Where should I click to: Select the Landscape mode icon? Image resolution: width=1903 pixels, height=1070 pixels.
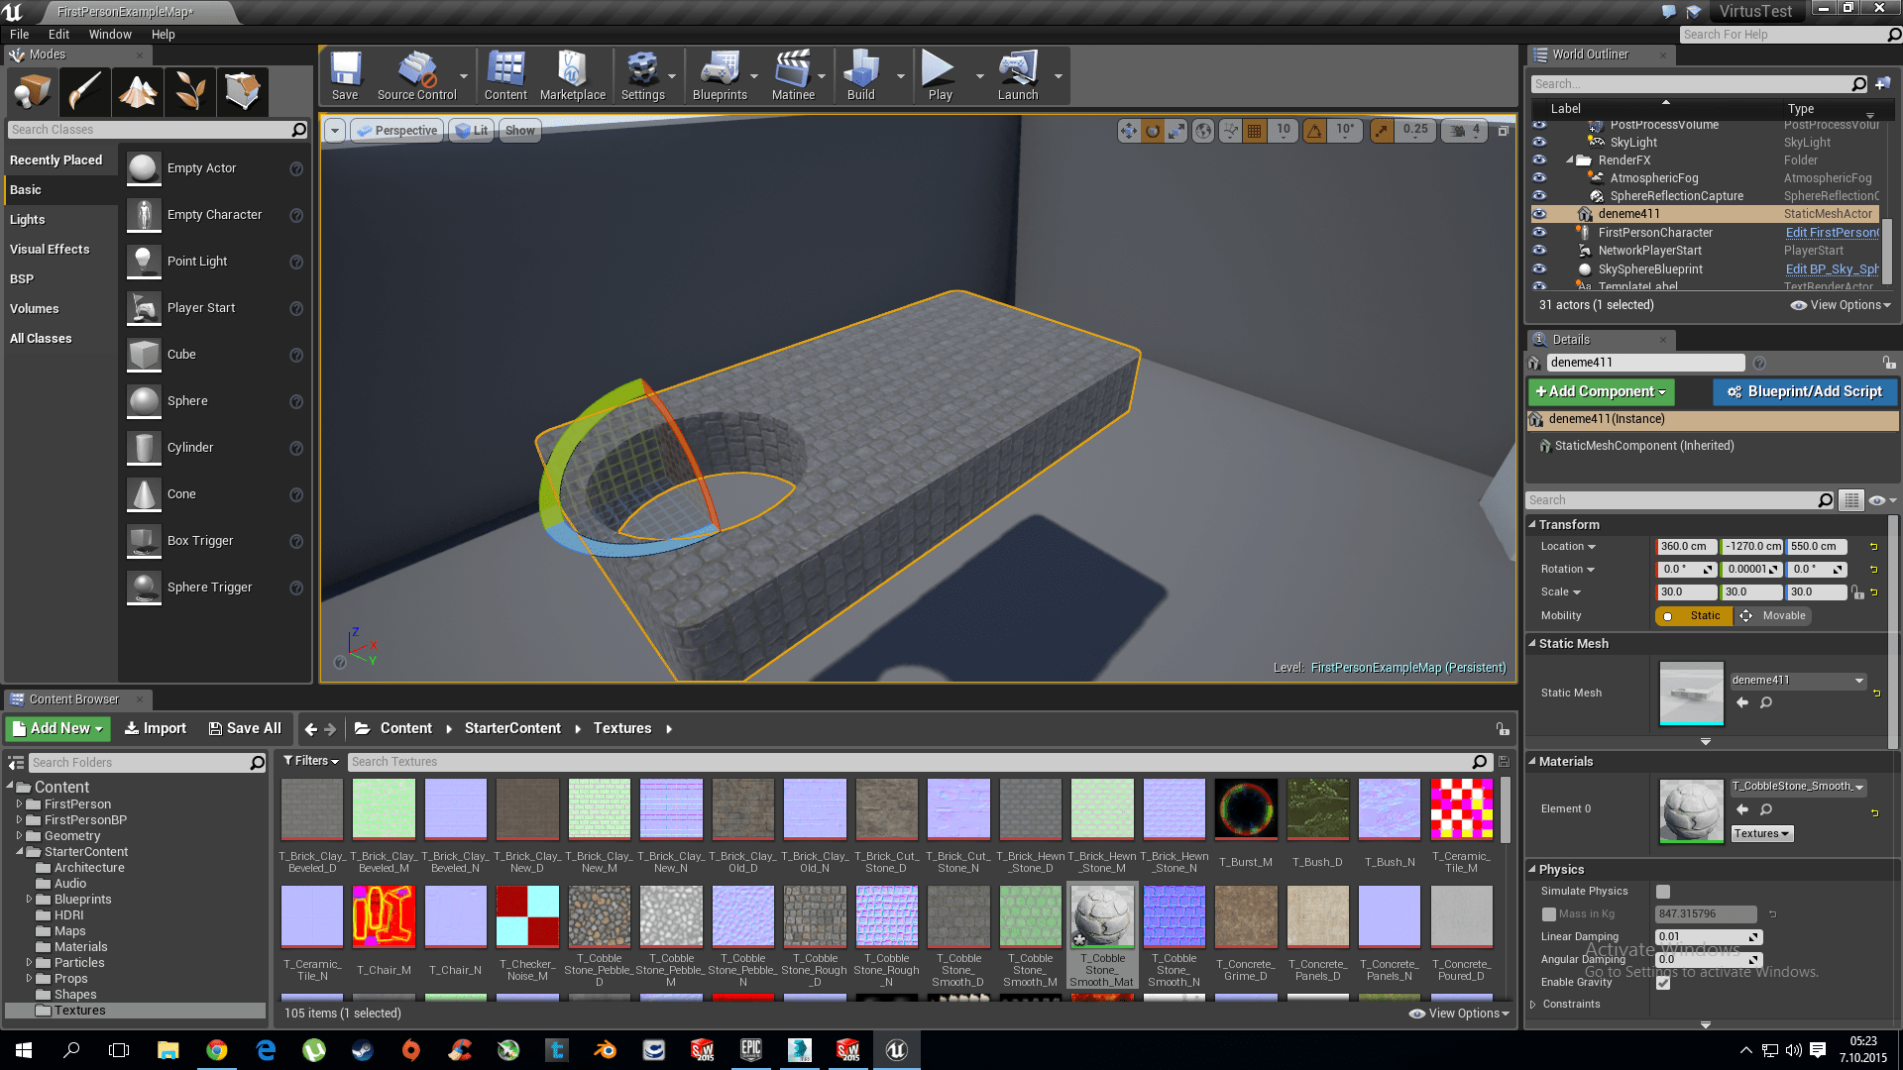pos(138,92)
